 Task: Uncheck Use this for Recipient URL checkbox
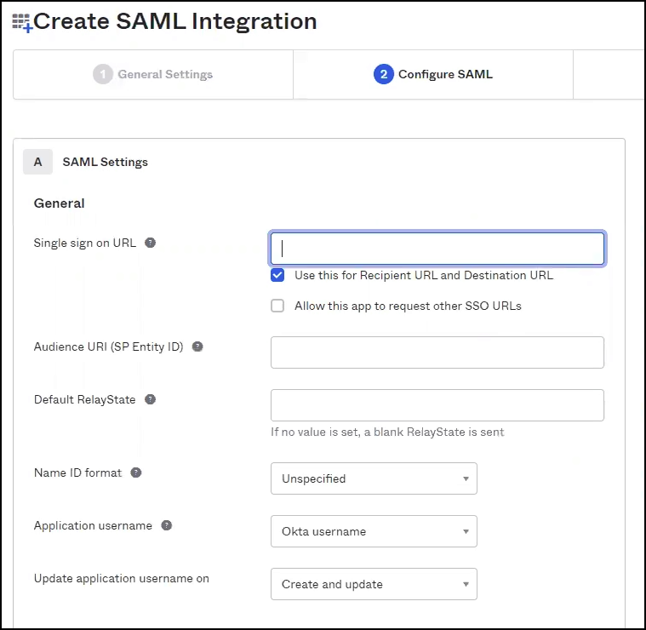click(277, 275)
